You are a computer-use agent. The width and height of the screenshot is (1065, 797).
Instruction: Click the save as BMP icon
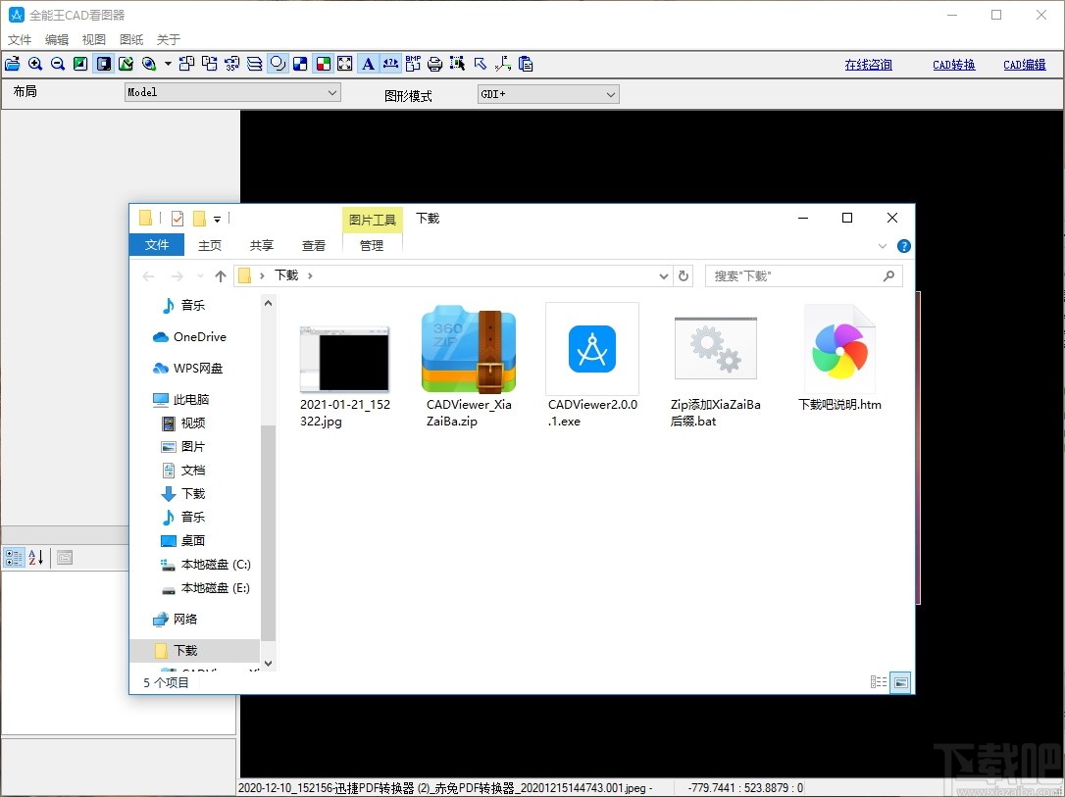[x=413, y=64]
